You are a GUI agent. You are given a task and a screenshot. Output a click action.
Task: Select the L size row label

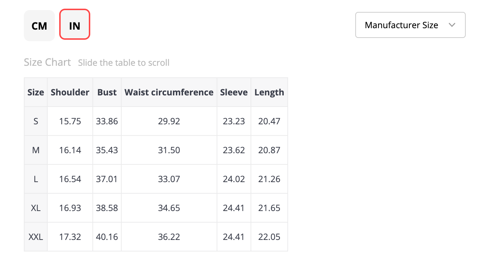tap(36, 179)
